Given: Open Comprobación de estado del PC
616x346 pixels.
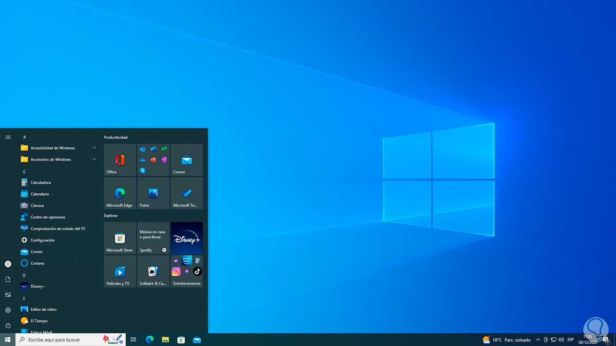Looking at the screenshot, I should click(59, 229).
